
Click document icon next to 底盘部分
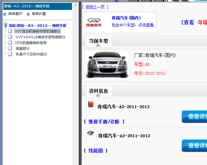point(10,48)
